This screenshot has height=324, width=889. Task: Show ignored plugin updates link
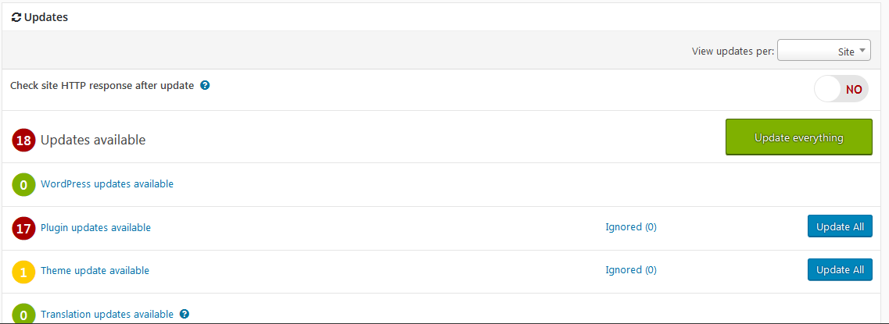(631, 227)
